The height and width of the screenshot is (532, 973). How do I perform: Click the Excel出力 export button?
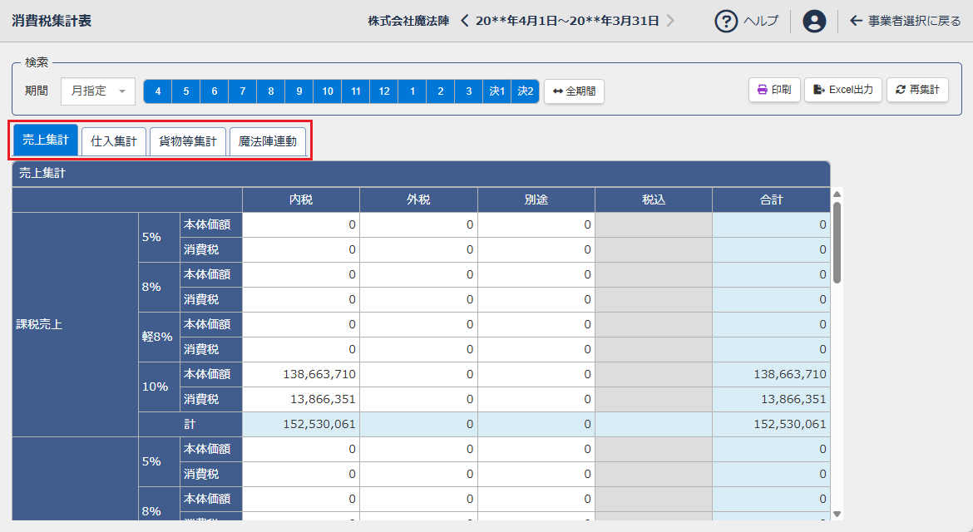842,90
